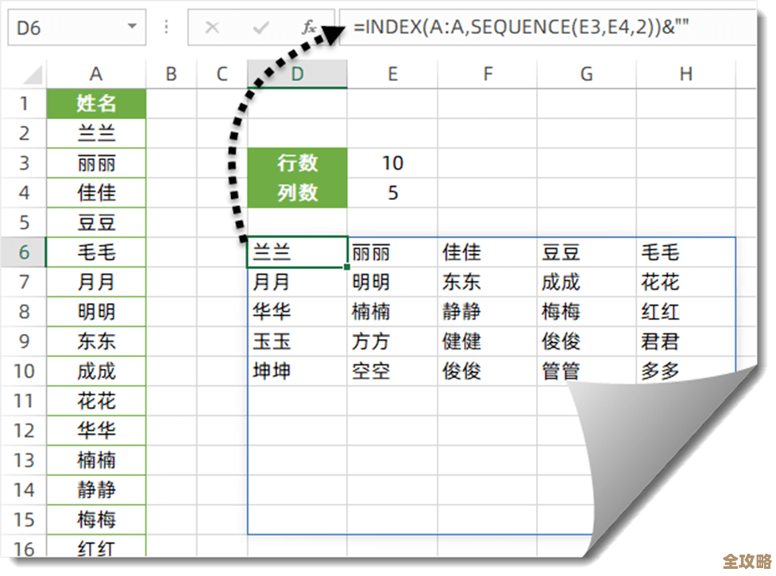776x576 pixels.
Task: Click the Enter checkmark formula icon
Action: [261, 28]
